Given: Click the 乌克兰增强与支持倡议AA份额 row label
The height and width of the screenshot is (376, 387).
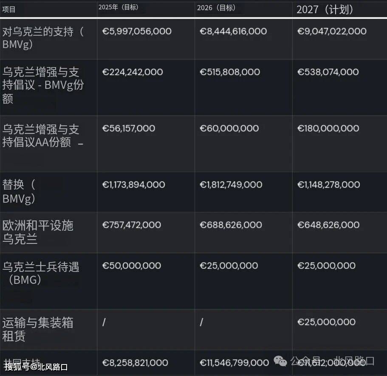Looking at the screenshot, I should [42, 136].
